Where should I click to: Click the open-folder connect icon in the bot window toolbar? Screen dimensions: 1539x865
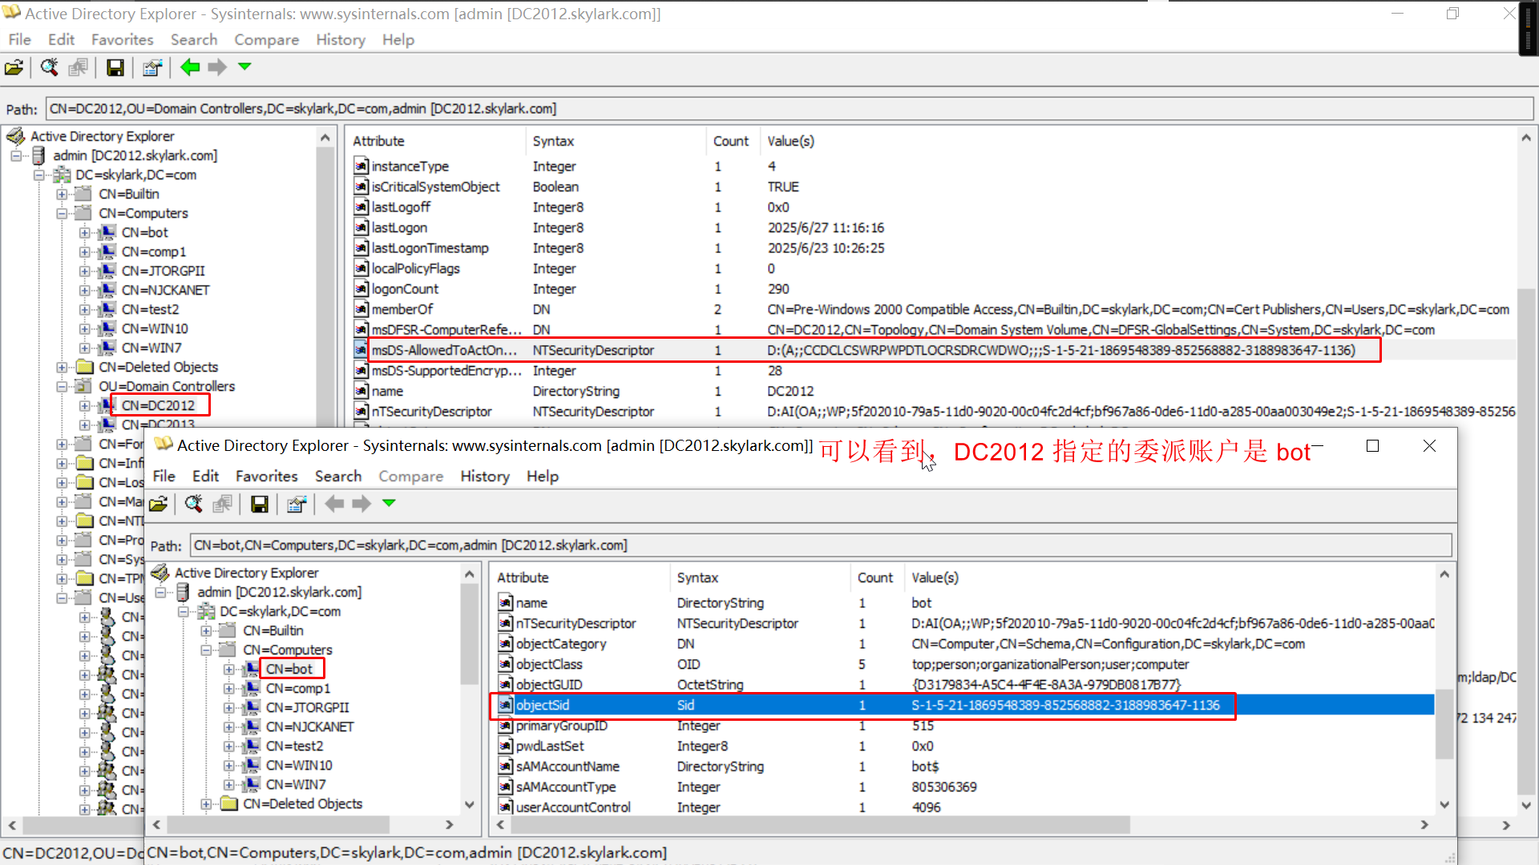(x=159, y=504)
